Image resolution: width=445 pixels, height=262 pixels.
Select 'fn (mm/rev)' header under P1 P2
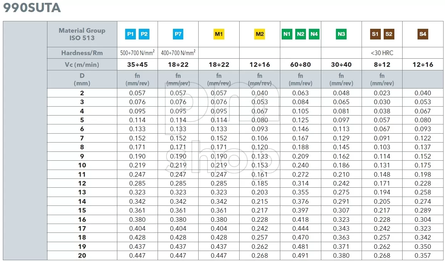point(137,79)
